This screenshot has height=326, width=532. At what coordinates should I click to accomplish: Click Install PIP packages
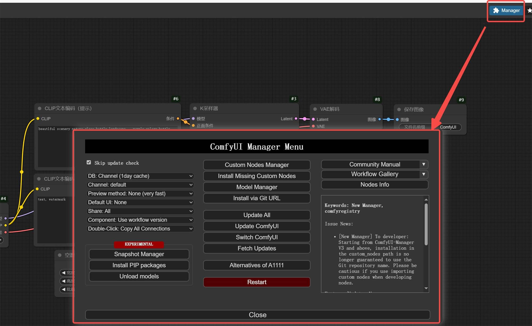point(139,265)
